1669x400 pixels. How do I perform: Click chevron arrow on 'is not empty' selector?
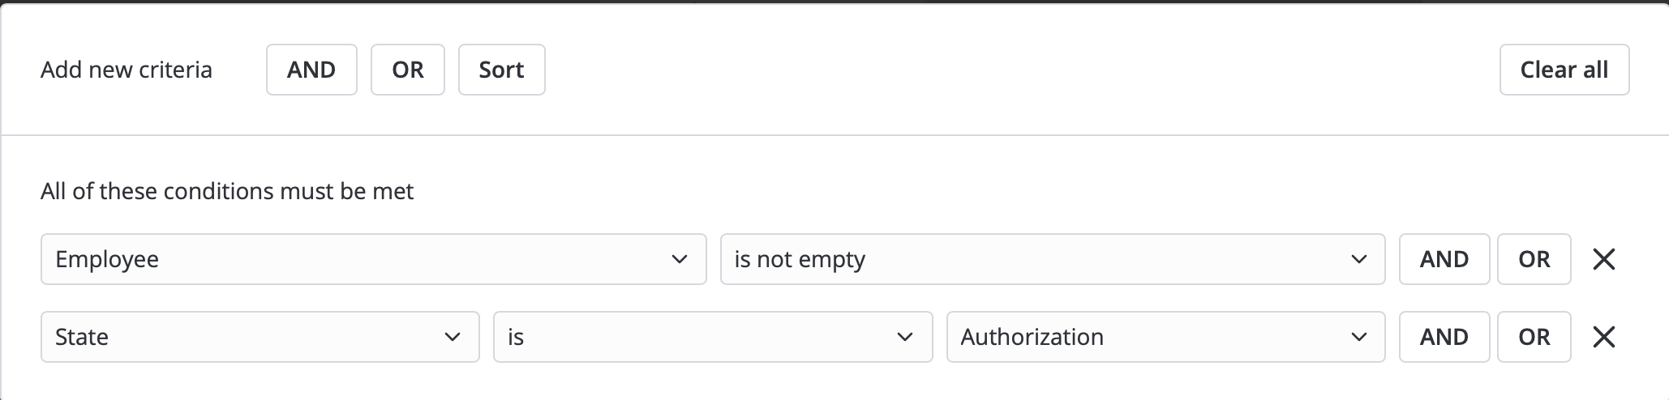(1358, 259)
